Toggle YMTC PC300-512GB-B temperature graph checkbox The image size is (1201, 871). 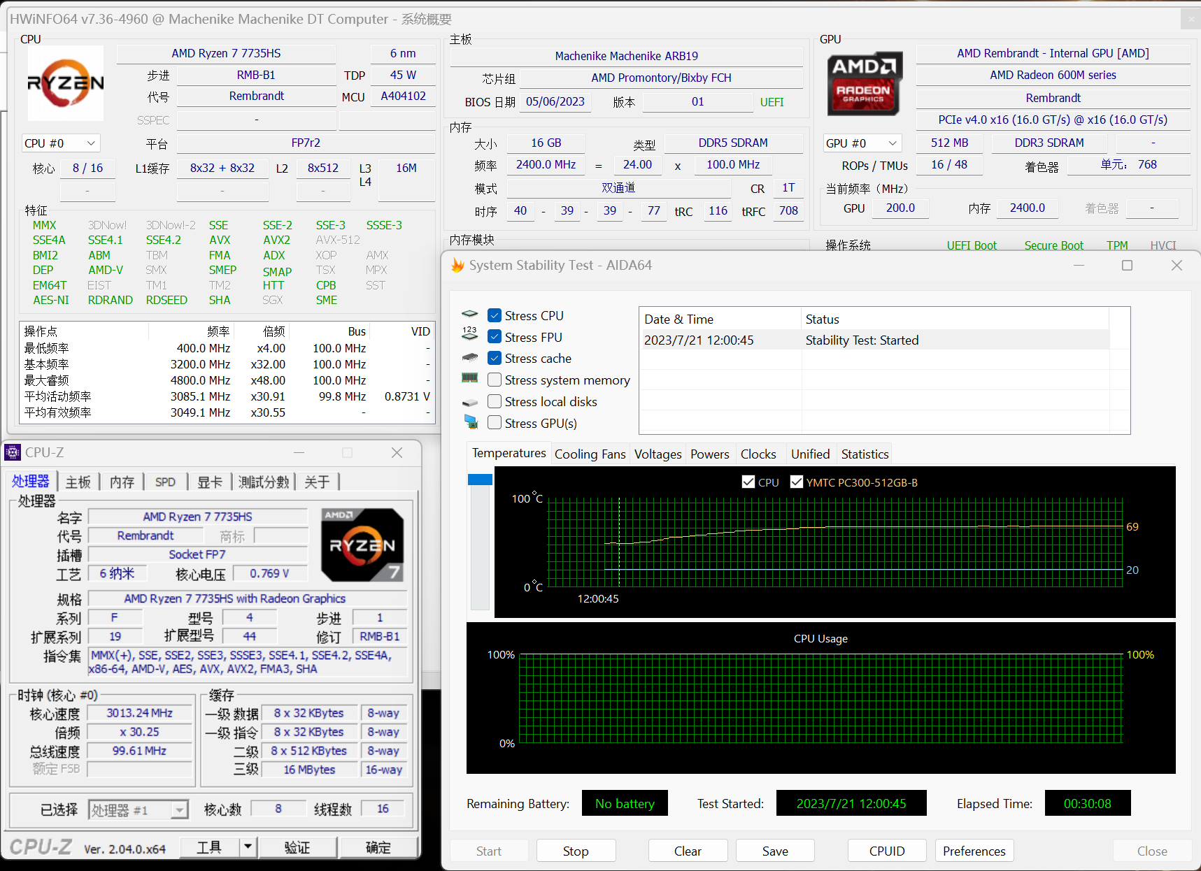pyautogui.click(x=796, y=482)
